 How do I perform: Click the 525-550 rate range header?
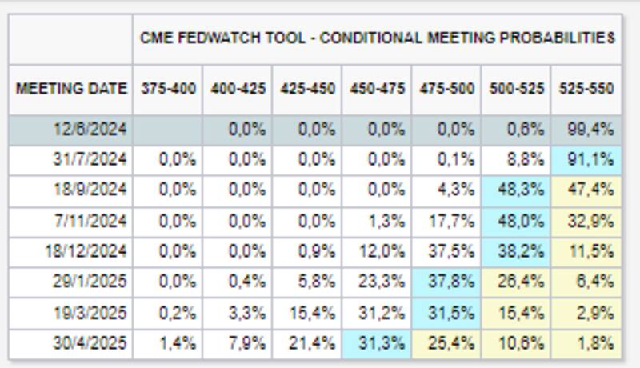point(586,88)
